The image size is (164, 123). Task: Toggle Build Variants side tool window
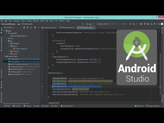[1, 97]
